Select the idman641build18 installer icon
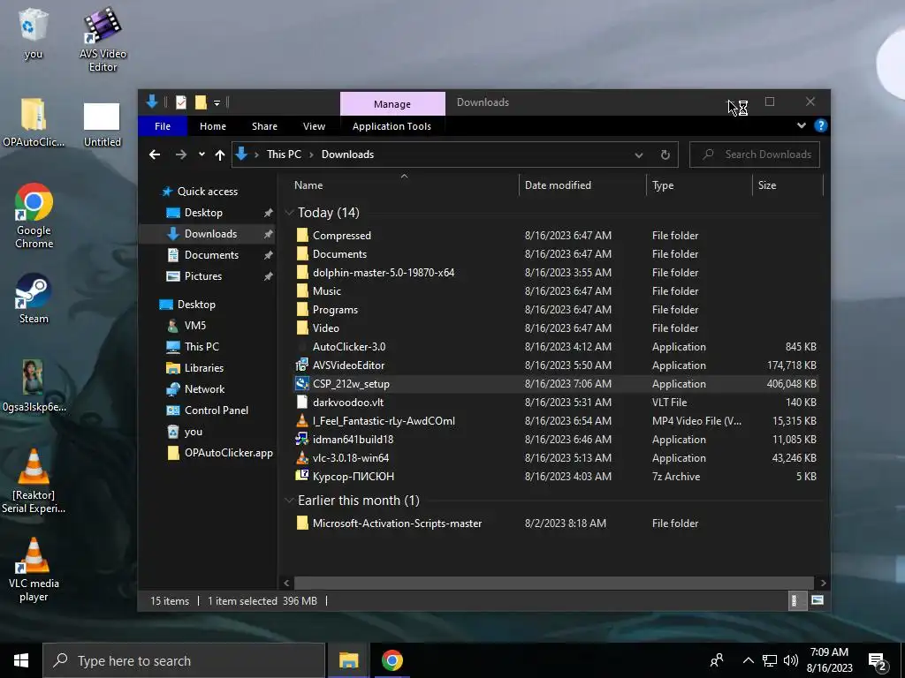The image size is (905, 678). click(302, 439)
